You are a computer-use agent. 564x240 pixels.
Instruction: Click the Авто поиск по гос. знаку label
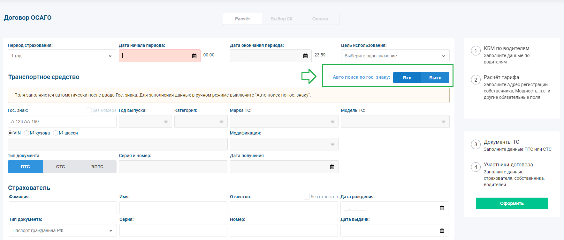point(361,77)
